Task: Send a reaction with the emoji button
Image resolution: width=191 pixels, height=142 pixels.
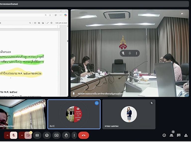Action: (x=47, y=135)
